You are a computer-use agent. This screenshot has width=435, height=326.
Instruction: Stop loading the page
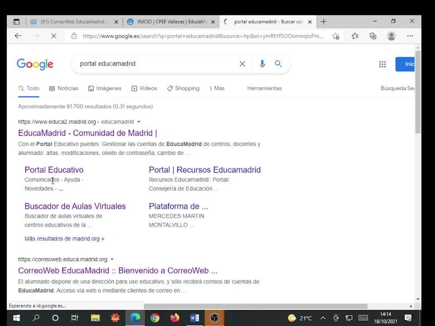pyautogui.click(x=53, y=36)
